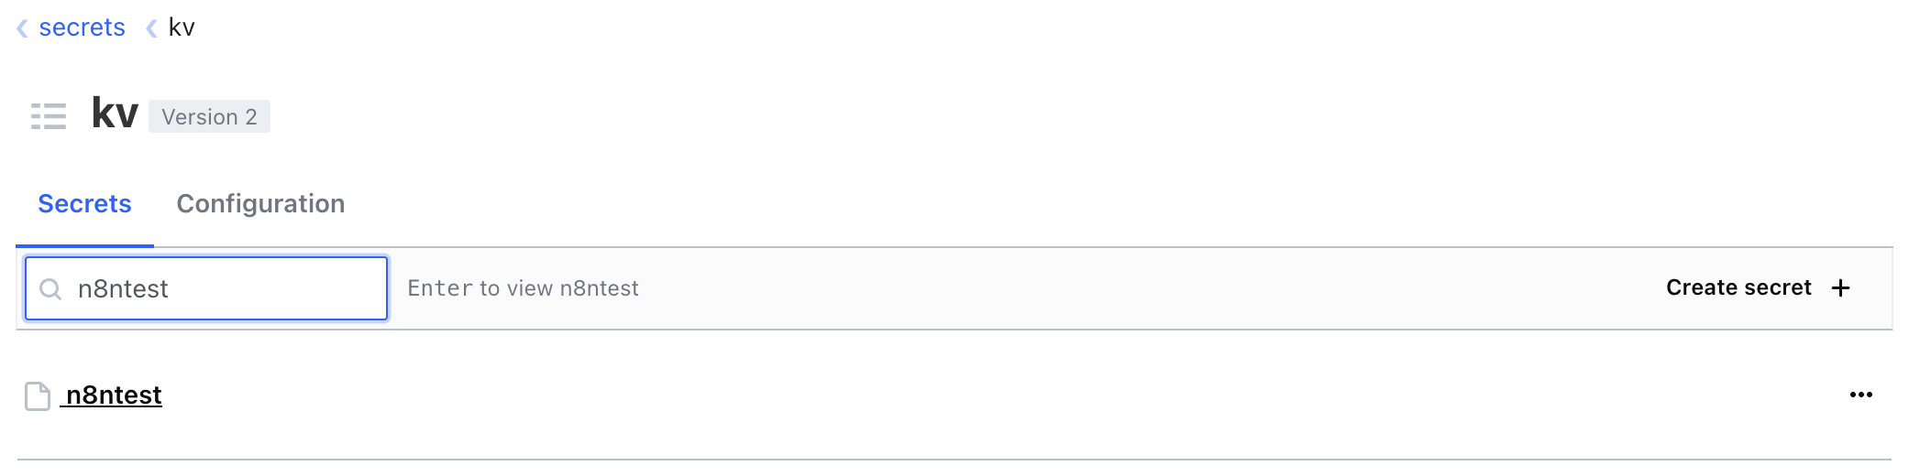Open the three-dot menu for n8ntest
The width and height of the screenshot is (1909, 476).
coord(1861,395)
